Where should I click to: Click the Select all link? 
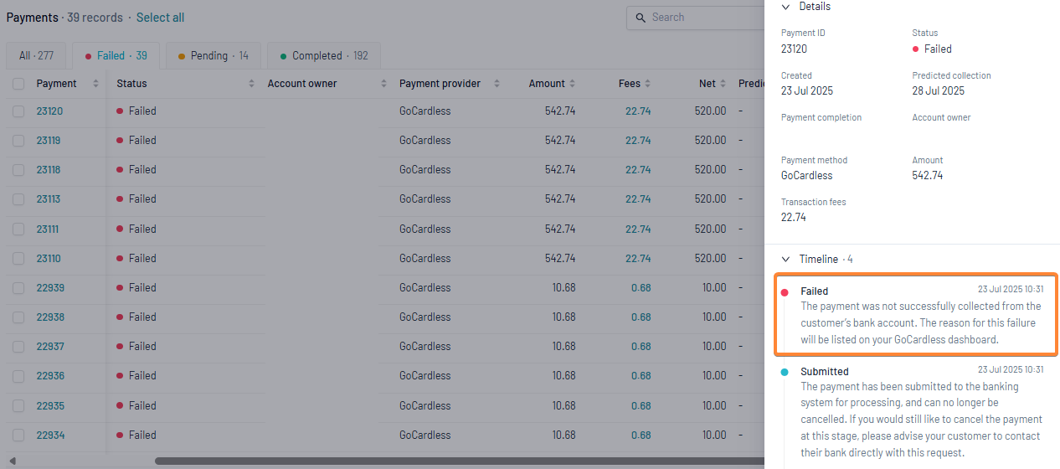pos(161,18)
